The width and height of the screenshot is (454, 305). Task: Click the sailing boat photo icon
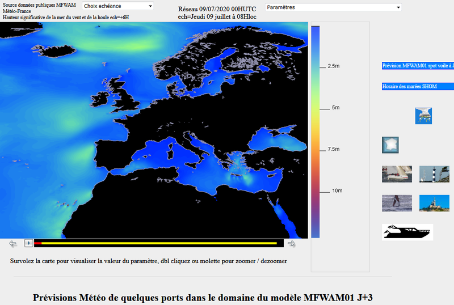397,174
